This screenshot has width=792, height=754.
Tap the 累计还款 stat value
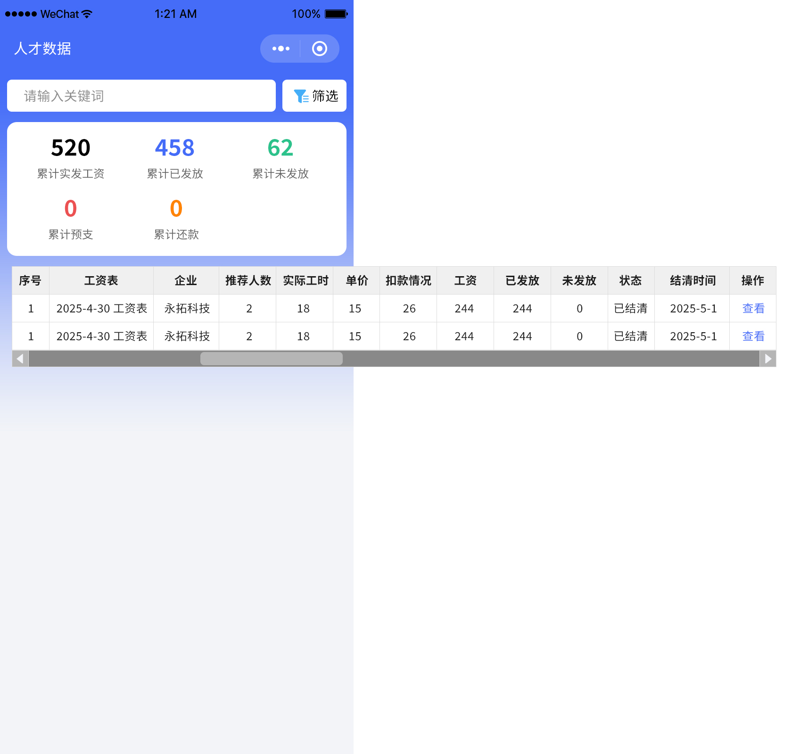(176, 209)
